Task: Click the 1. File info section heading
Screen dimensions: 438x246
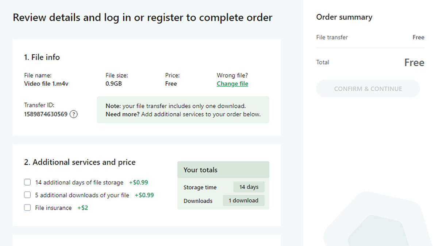Action: pyautogui.click(x=42, y=57)
